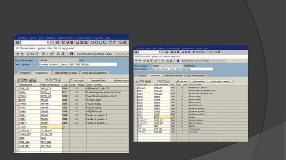The height and width of the screenshot is (160, 286).
Task: Click Type prédéfini button in left window
Action: [98, 80]
